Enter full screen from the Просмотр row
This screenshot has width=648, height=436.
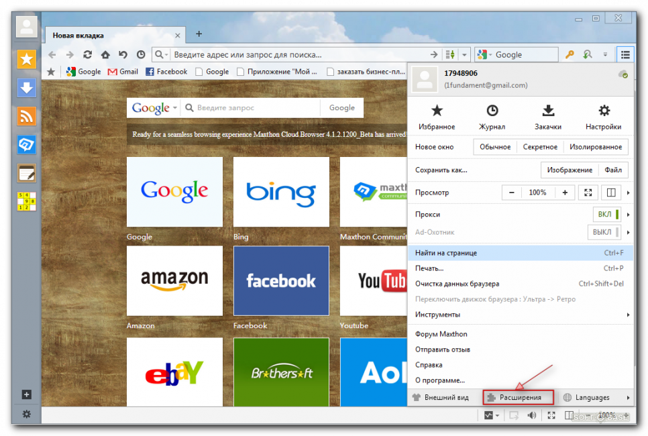point(588,193)
